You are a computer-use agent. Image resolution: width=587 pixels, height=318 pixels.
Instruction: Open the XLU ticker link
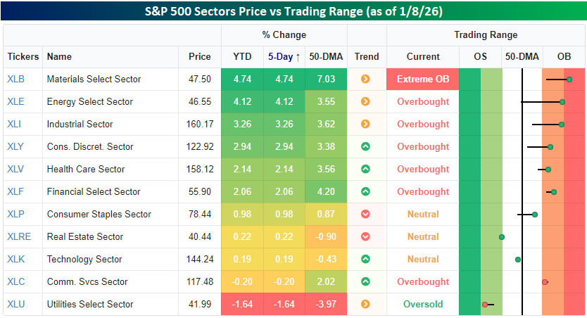coord(15,305)
